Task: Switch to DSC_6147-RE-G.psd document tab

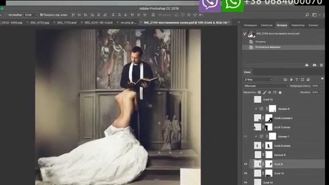Action: [x=98, y=23]
